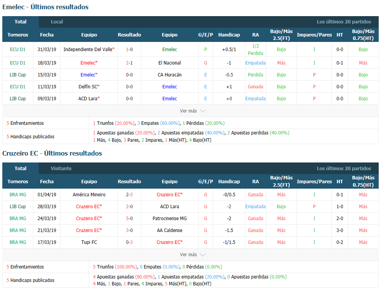381x290 pixels.
Task: Open BRA MG tournament on 01/04/19
Action: [18, 194]
